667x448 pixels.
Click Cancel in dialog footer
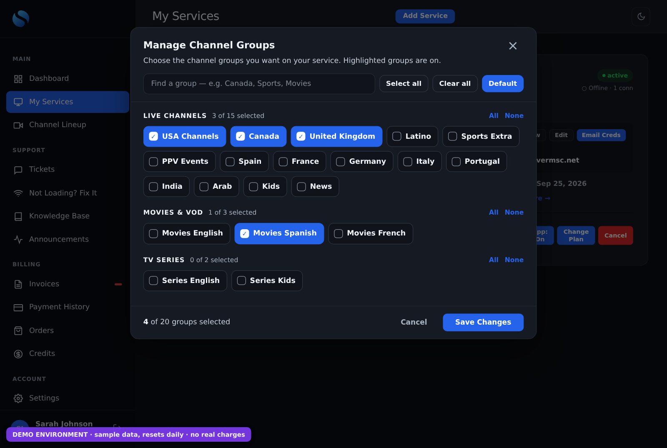[x=414, y=323]
